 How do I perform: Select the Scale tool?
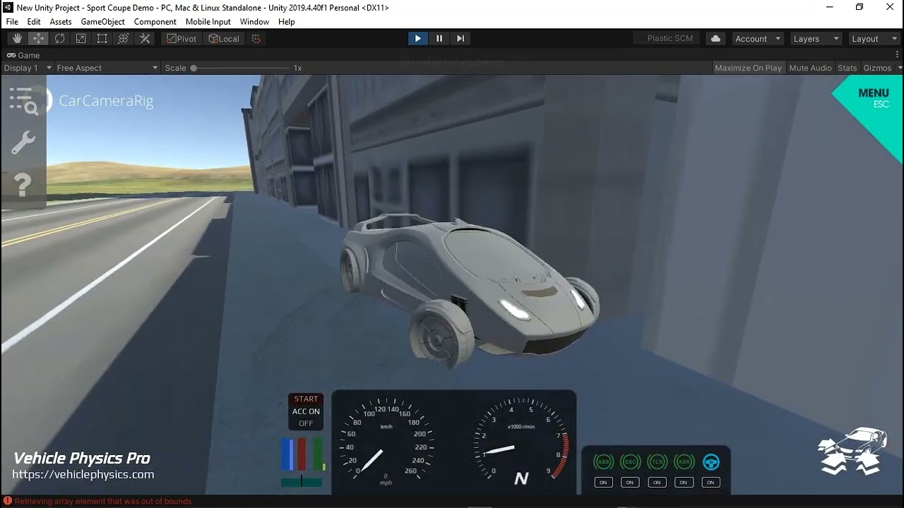81,39
